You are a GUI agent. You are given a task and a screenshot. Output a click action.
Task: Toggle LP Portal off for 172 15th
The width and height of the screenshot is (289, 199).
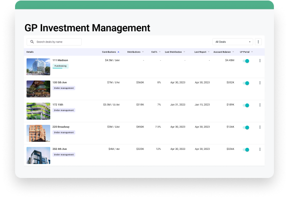tap(246, 105)
